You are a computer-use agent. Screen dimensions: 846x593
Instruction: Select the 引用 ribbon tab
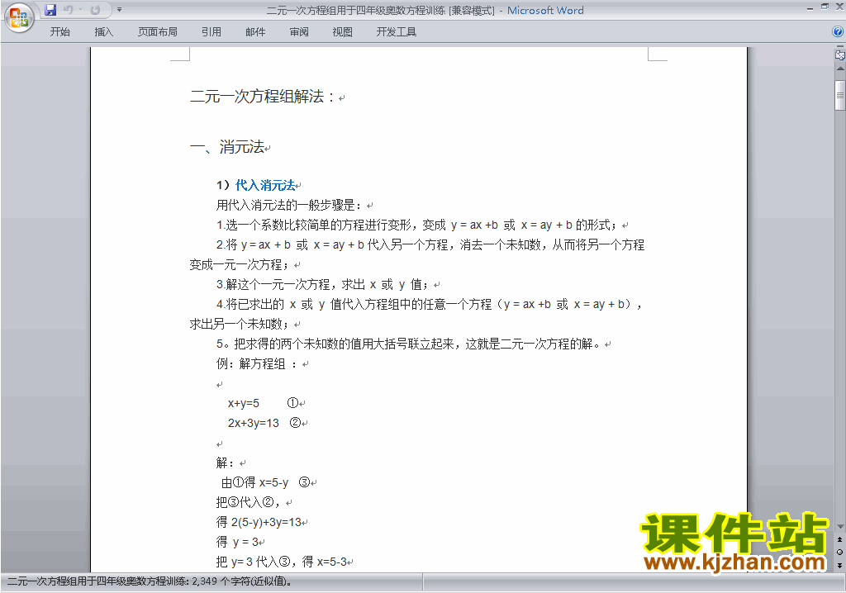tap(211, 32)
